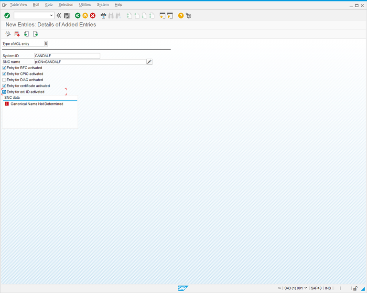This screenshot has height=293, width=367.
Task: Open the Help menu
Action: coord(119,5)
